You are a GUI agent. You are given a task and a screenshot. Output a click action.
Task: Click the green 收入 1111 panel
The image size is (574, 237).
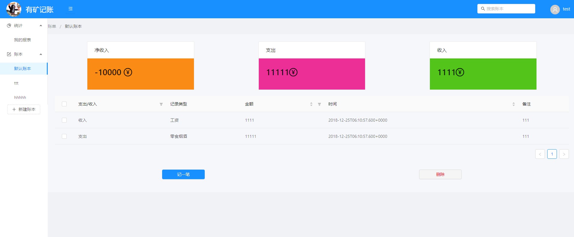click(483, 74)
